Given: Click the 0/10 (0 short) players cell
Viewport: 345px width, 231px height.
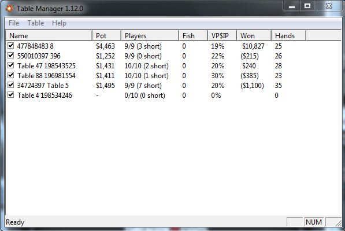Looking at the screenshot, I should tap(145, 96).
